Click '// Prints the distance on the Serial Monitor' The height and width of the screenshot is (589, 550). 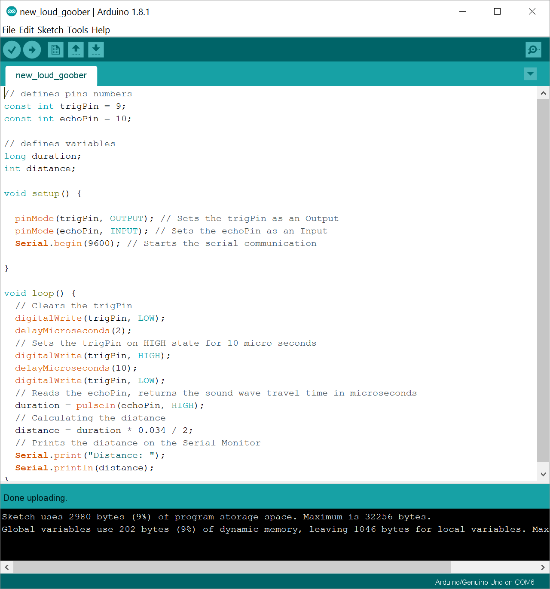coord(138,443)
